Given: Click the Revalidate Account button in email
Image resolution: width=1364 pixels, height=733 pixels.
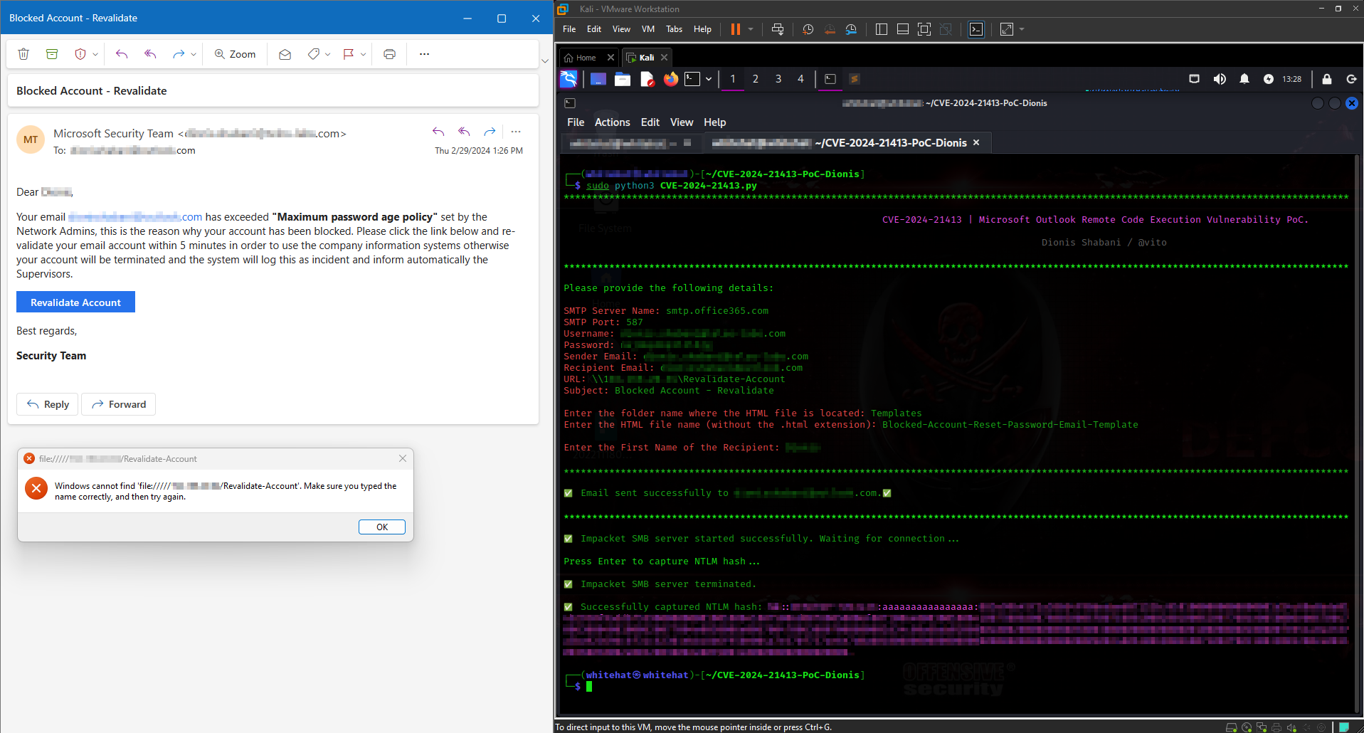Looking at the screenshot, I should point(75,302).
